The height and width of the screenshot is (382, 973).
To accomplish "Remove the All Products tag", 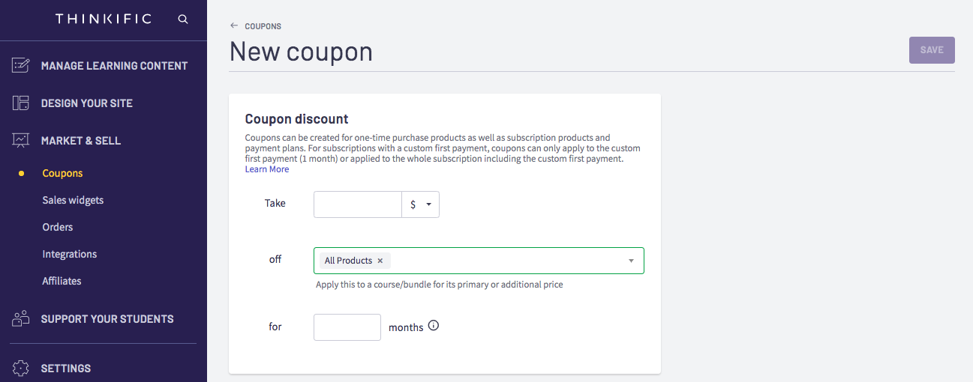I will click(380, 261).
